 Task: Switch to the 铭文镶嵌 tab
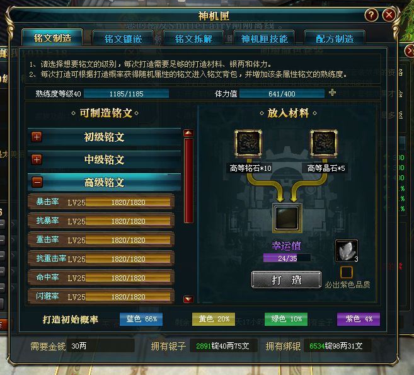[x=123, y=38]
